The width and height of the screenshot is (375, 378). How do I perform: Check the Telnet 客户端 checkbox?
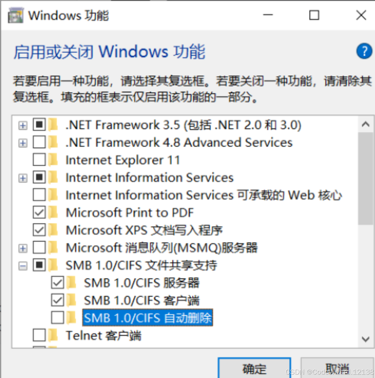(x=39, y=335)
